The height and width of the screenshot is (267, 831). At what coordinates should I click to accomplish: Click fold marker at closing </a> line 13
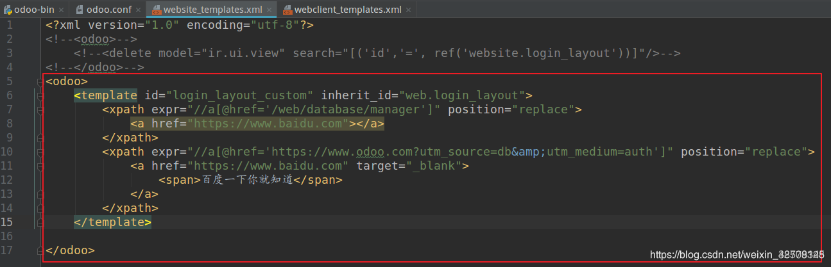click(x=40, y=194)
